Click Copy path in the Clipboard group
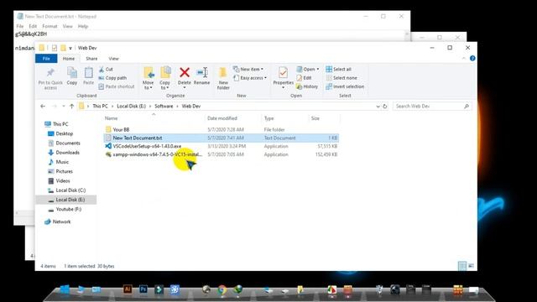This screenshot has width=537, height=302. [112, 78]
